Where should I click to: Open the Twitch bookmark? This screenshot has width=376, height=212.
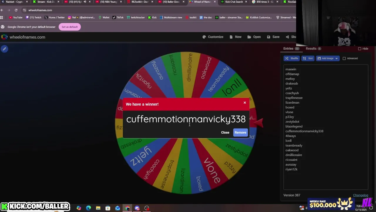point(33,17)
